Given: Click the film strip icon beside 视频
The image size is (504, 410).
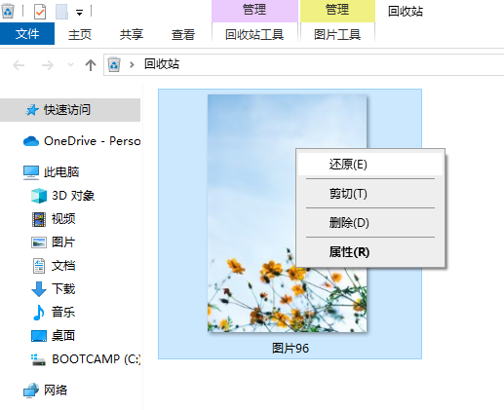Looking at the screenshot, I should 39,219.
